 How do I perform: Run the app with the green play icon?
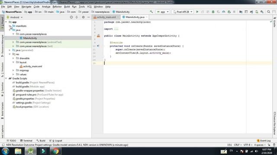[x=197, y=12]
